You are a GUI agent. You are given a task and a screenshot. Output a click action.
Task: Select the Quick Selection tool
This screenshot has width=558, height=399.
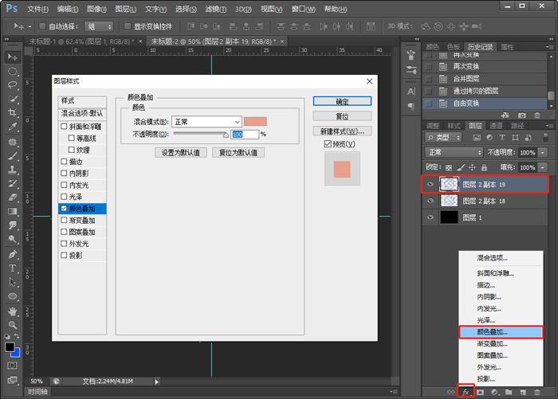click(13, 99)
